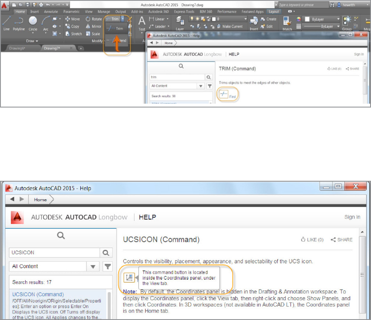
Task: Open All Content dropdown in UCSICON help window
Action: pyautogui.click(x=93, y=266)
